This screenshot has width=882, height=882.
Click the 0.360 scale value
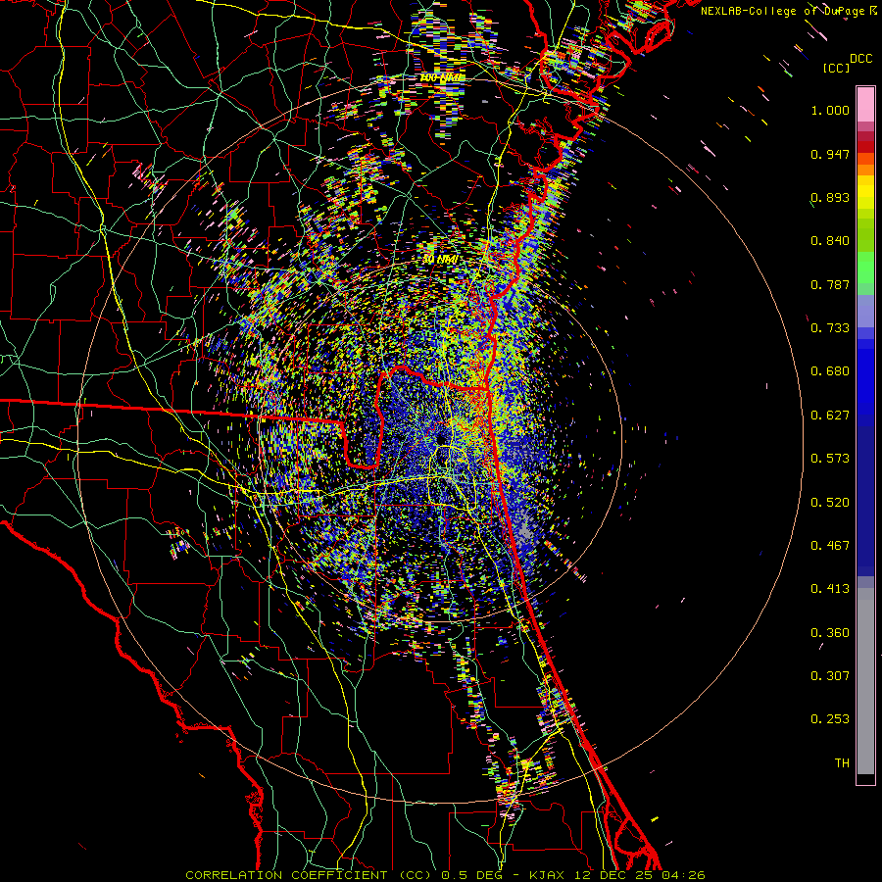(830, 633)
